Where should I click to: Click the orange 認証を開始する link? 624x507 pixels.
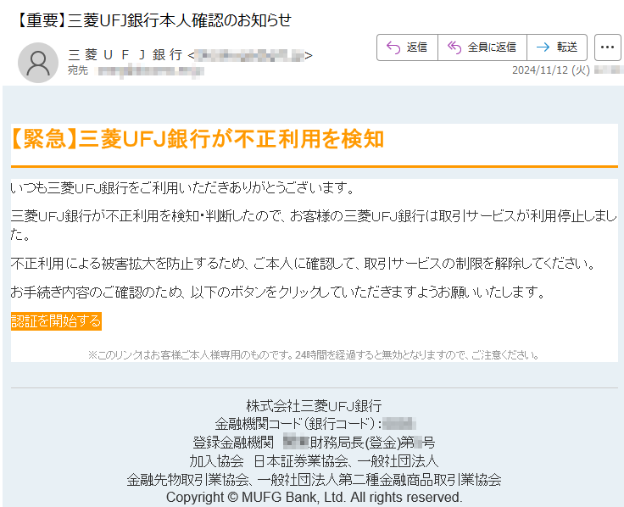point(56,321)
